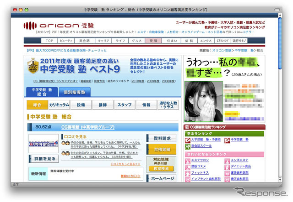Click the pink icon beside メンズエステ
The width and height of the screenshot is (293, 202).
[x=228, y=161]
